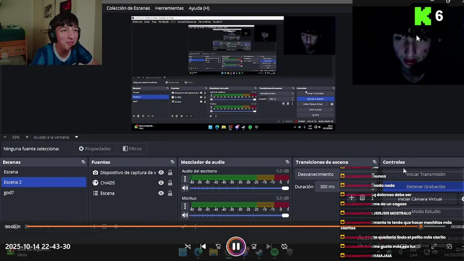
Task: Open the Filtros button for the source
Action: click(132, 149)
